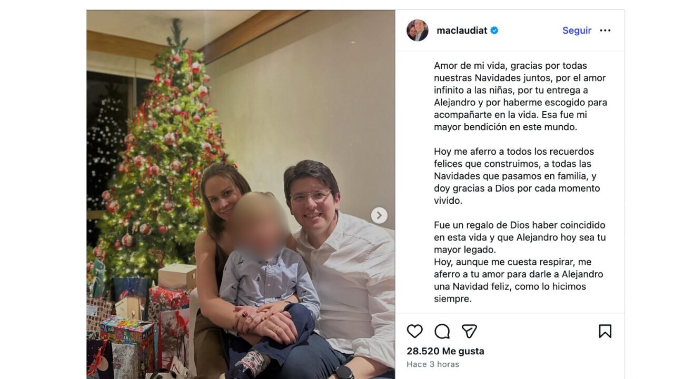Save the post using the bookmark icon
Image resolution: width=674 pixels, height=379 pixels.
[x=606, y=332]
